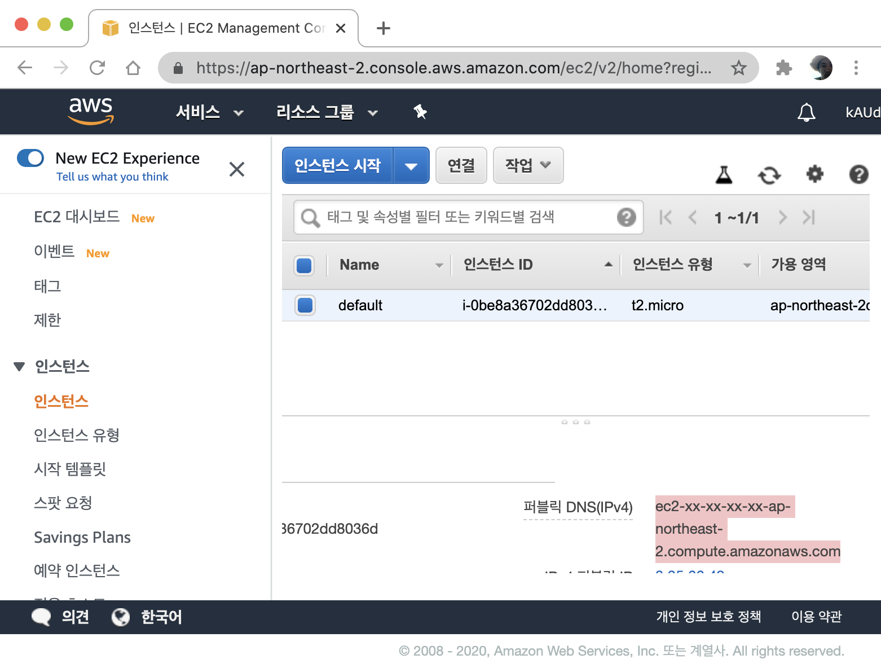Click the browser back arrow
881x668 pixels.
(25, 68)
